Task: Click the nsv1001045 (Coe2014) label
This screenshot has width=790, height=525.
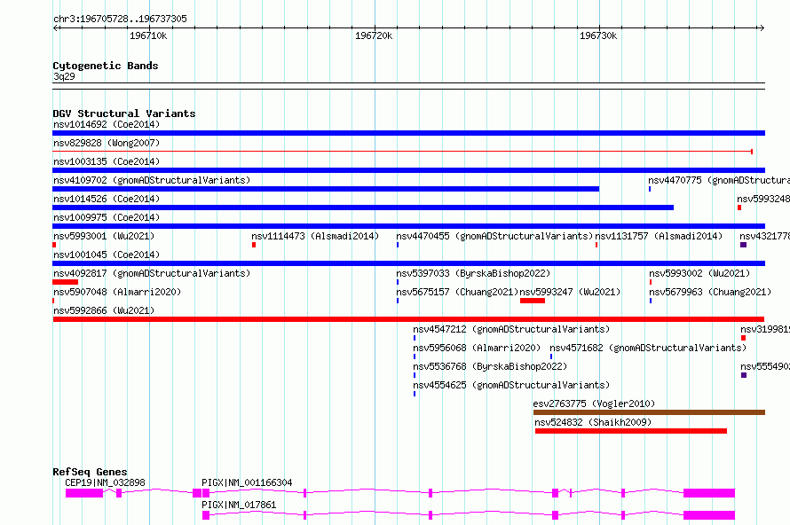Action: pyautogui.click(x=107, y=255)
